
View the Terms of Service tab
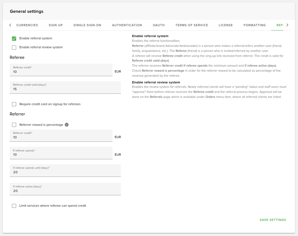coord(192,25)
